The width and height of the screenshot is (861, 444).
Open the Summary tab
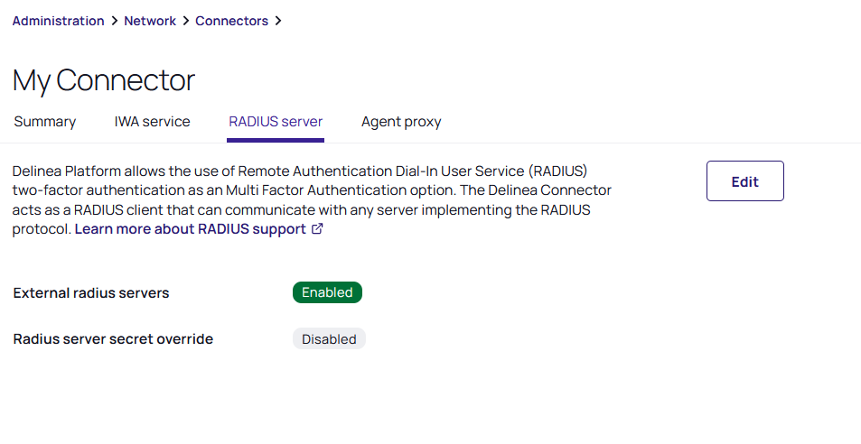coord(45,122)
